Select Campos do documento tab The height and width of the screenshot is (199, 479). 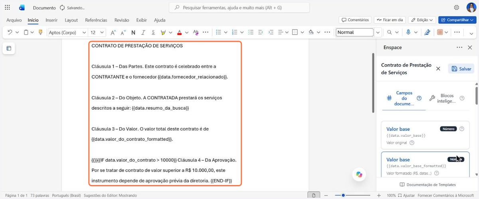point(404,98)
